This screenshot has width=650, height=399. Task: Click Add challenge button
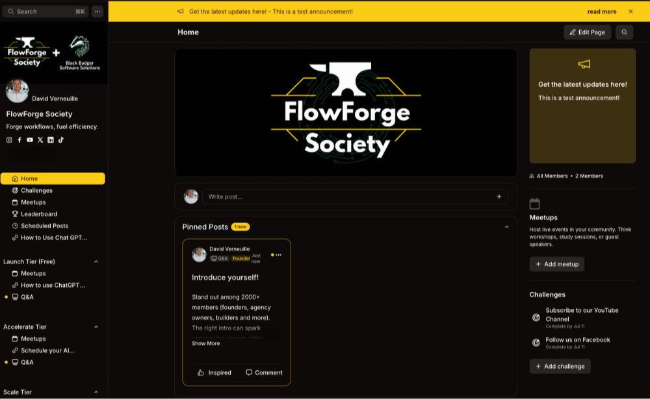point(560,367)
